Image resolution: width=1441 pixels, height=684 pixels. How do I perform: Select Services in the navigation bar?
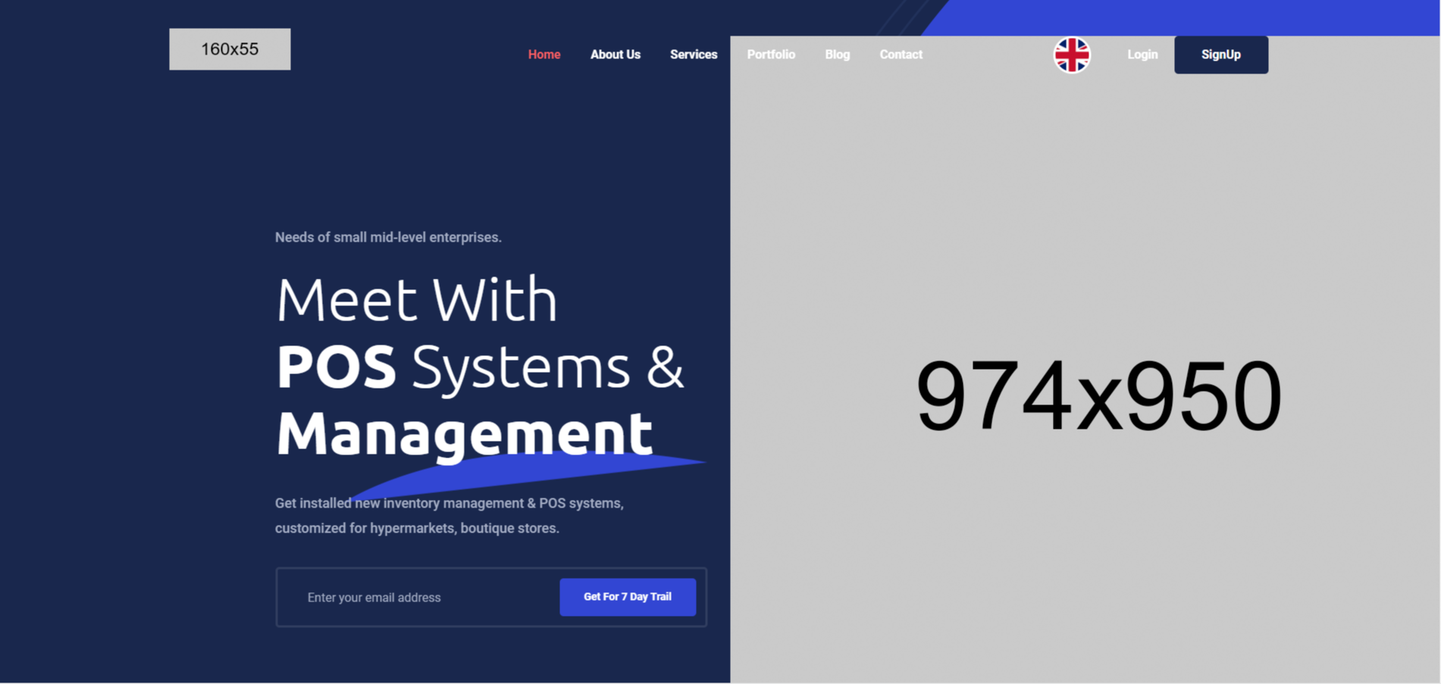point(693,55)
